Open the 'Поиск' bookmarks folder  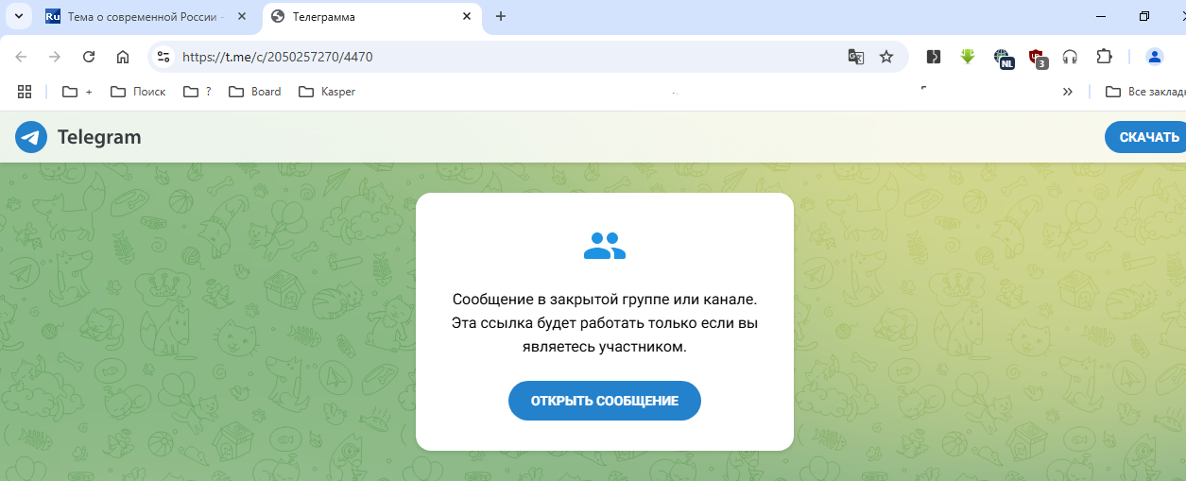click(x=138, y=92)
